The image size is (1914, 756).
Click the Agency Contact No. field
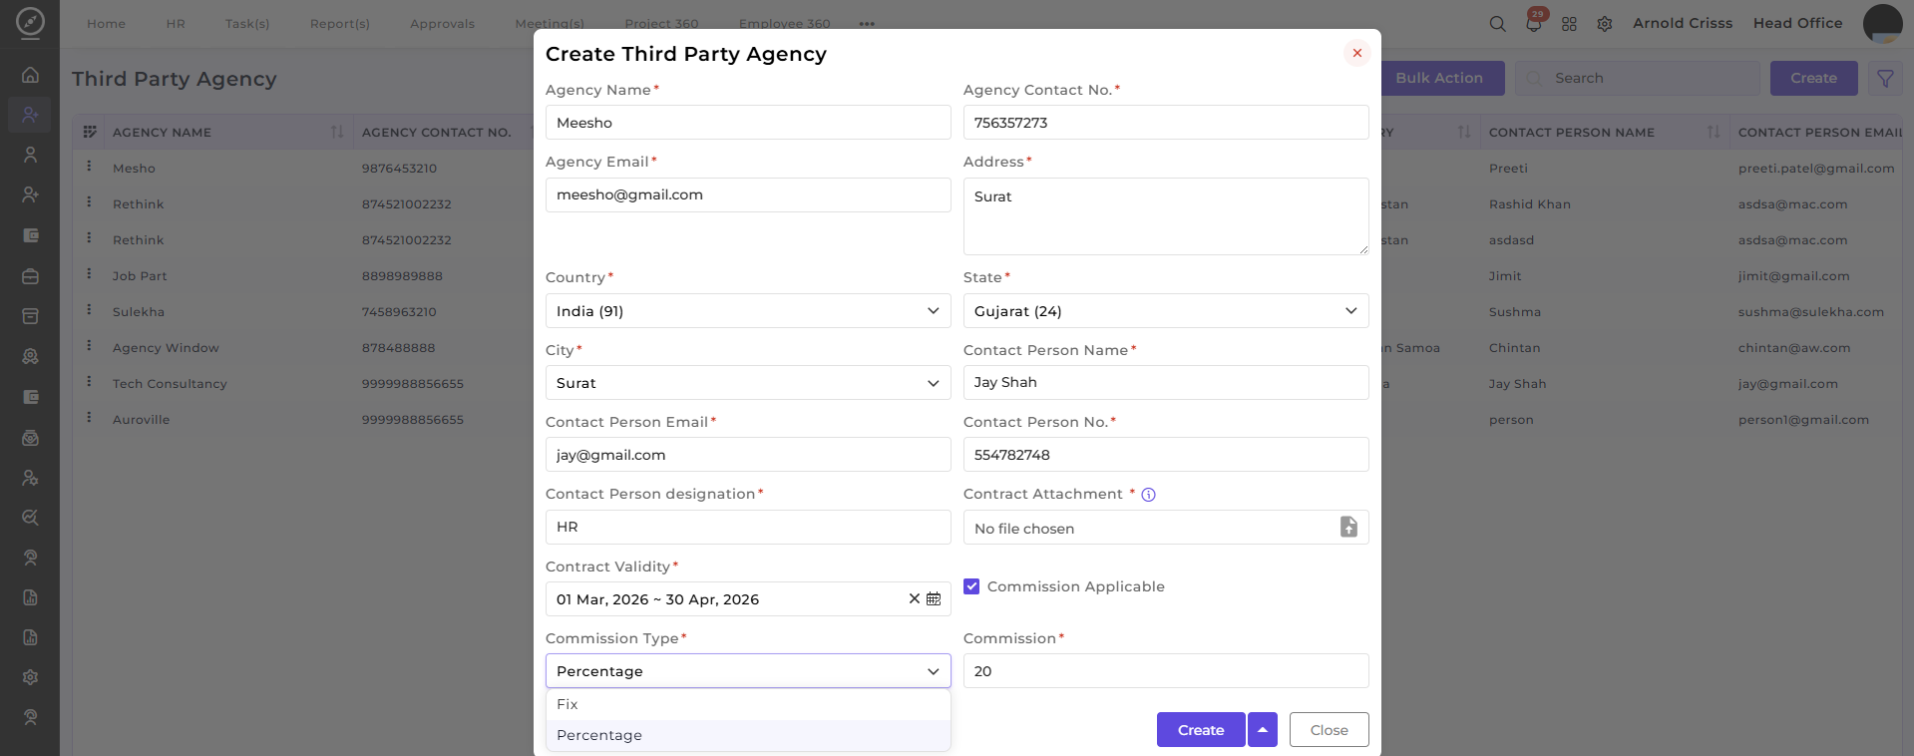[1166, 123]
